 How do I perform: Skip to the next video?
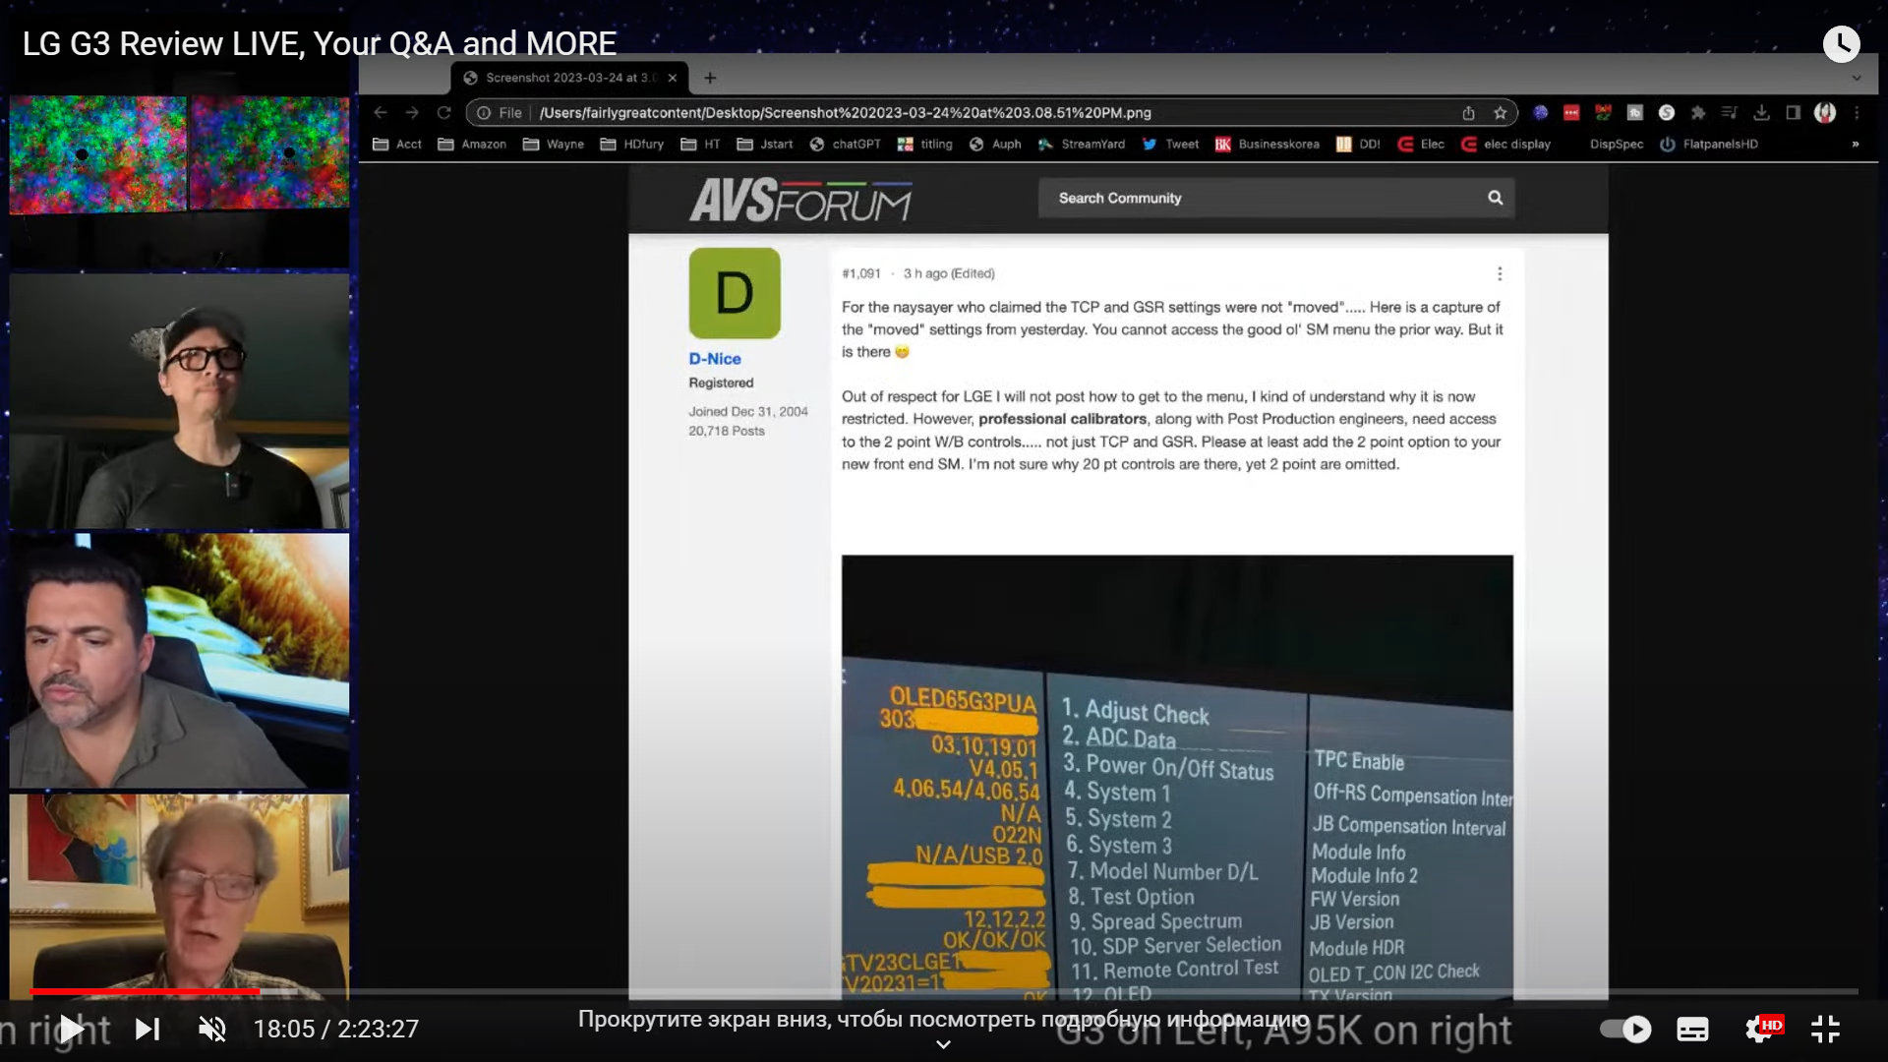[x=147, y=1029]
